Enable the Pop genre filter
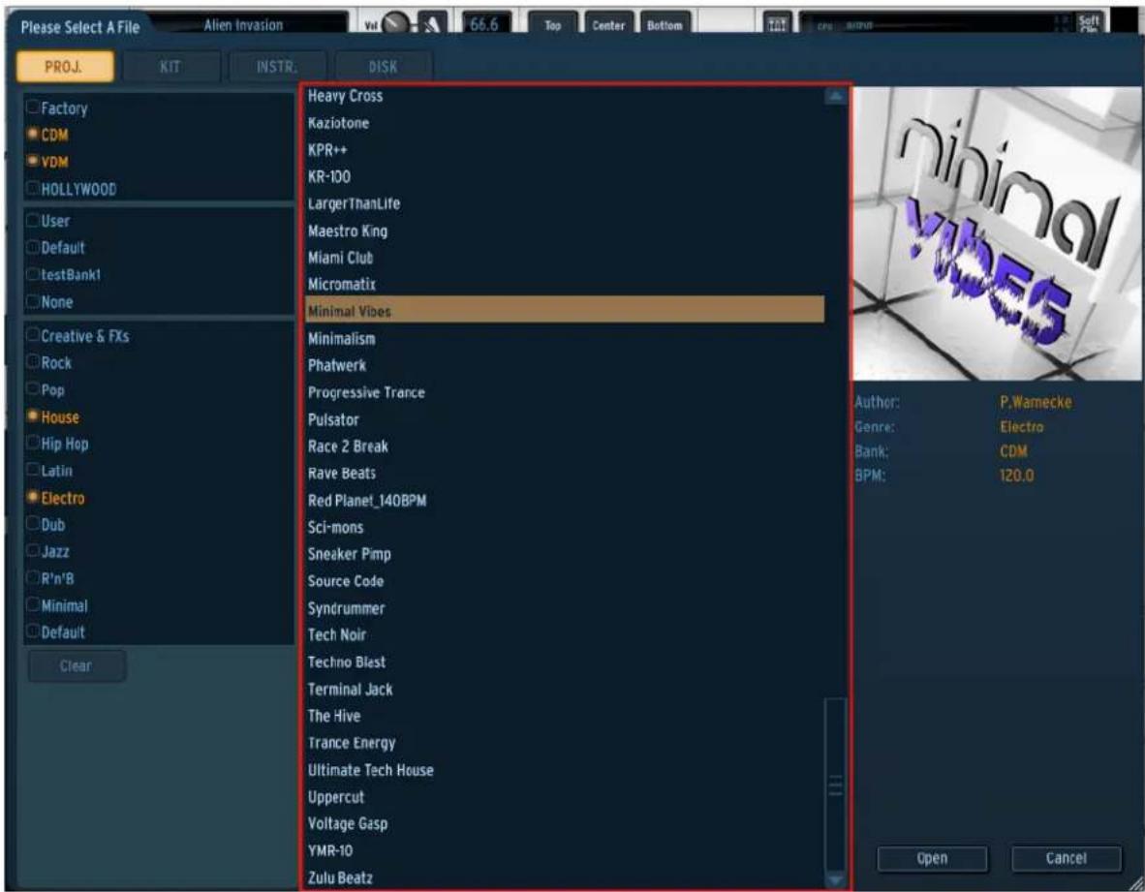Viewport: 1145px width, 892px height. pos(33,389)
